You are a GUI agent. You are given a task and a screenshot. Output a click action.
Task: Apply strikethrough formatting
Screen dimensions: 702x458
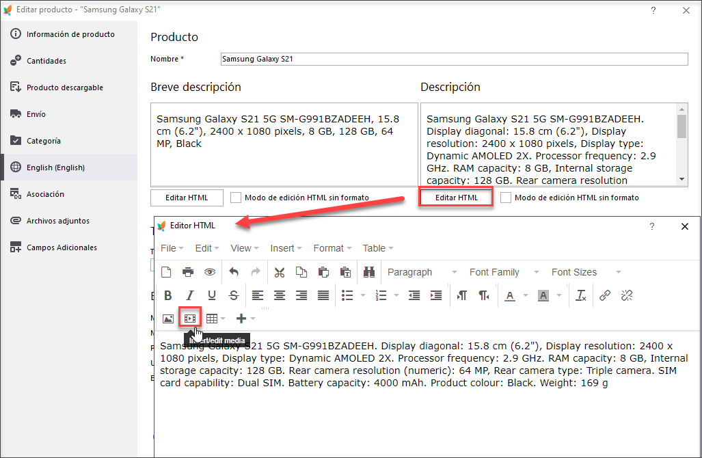pos(234,295)
